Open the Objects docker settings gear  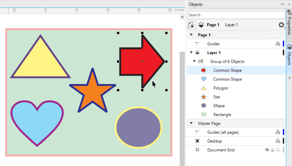(281, 25)
